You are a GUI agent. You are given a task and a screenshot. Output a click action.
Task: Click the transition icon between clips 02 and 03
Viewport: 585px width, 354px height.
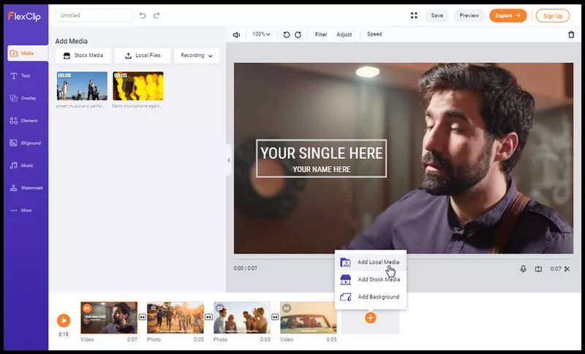point(208,317)
